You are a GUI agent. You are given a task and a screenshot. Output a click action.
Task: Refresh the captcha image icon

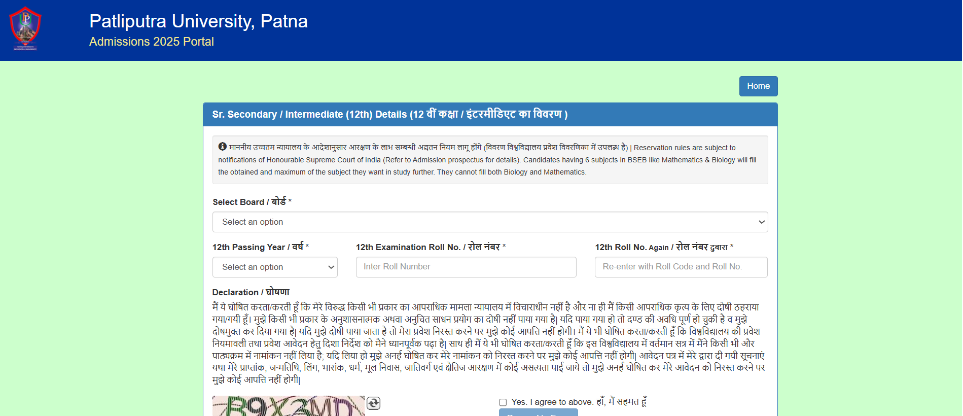[373, 403]
